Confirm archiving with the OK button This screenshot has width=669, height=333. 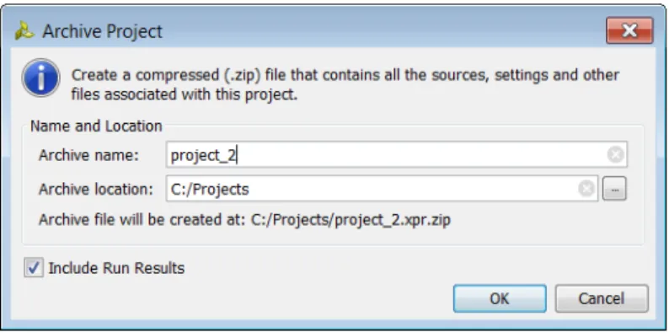pyautogui.click(x=500, y=298)
